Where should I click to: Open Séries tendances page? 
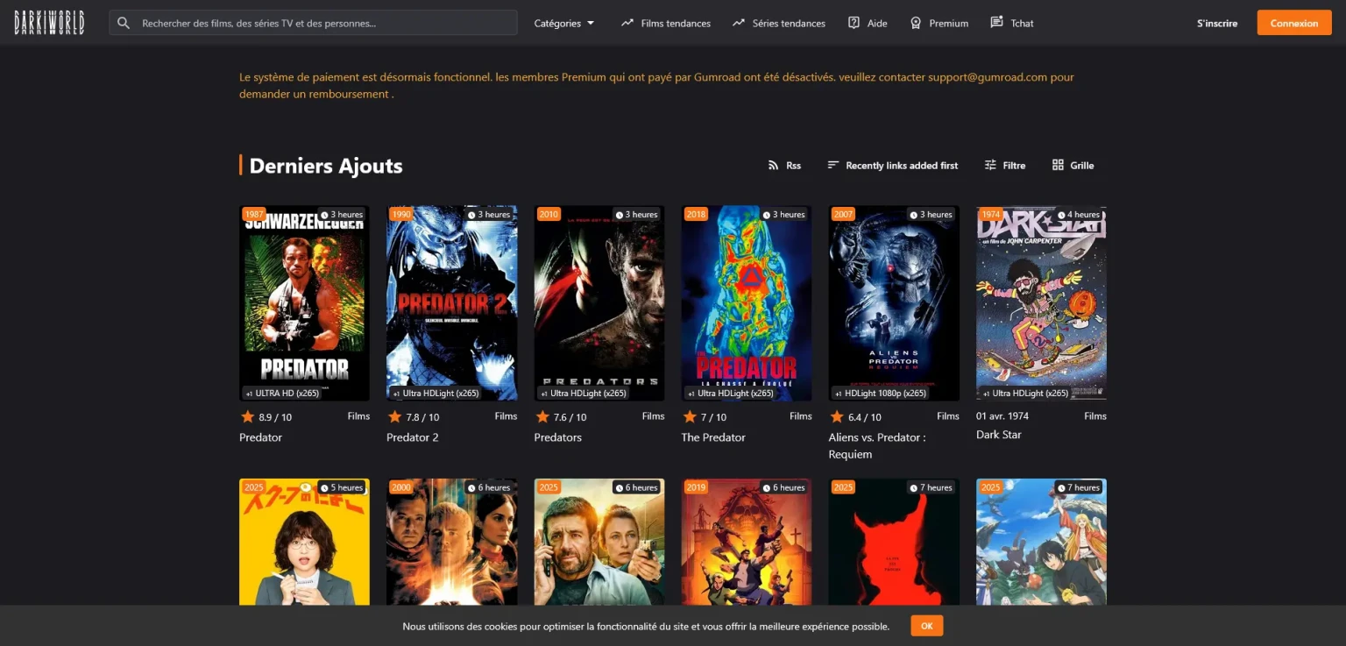778,23
